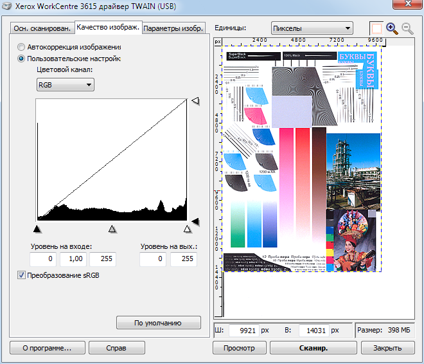Click the Цветовой канал: label

[65, 70]
